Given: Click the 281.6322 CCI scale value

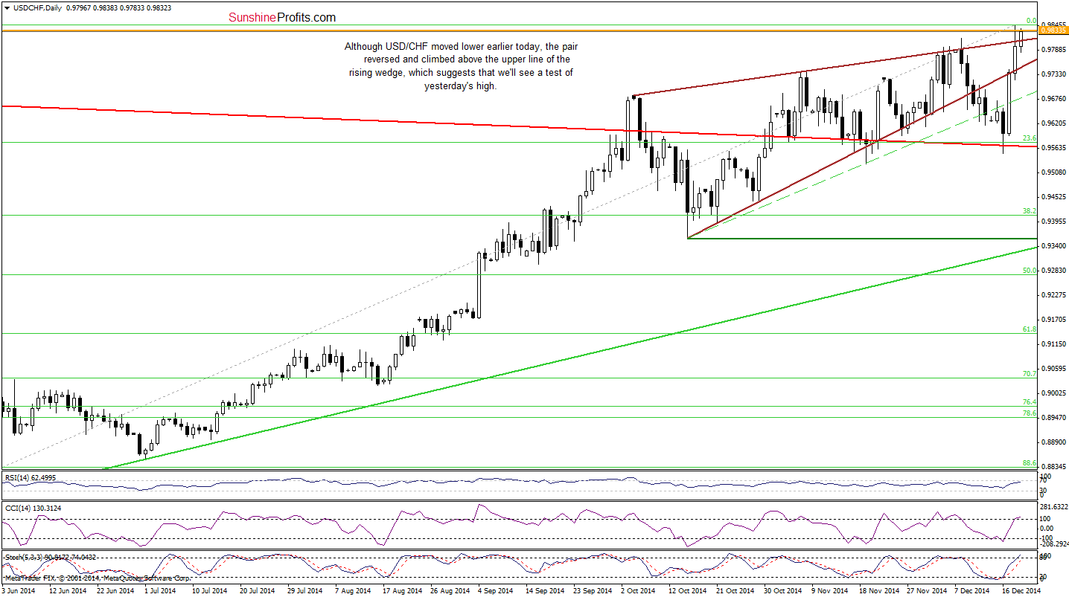Looking at the screenshot, I should click(1053, 506).
